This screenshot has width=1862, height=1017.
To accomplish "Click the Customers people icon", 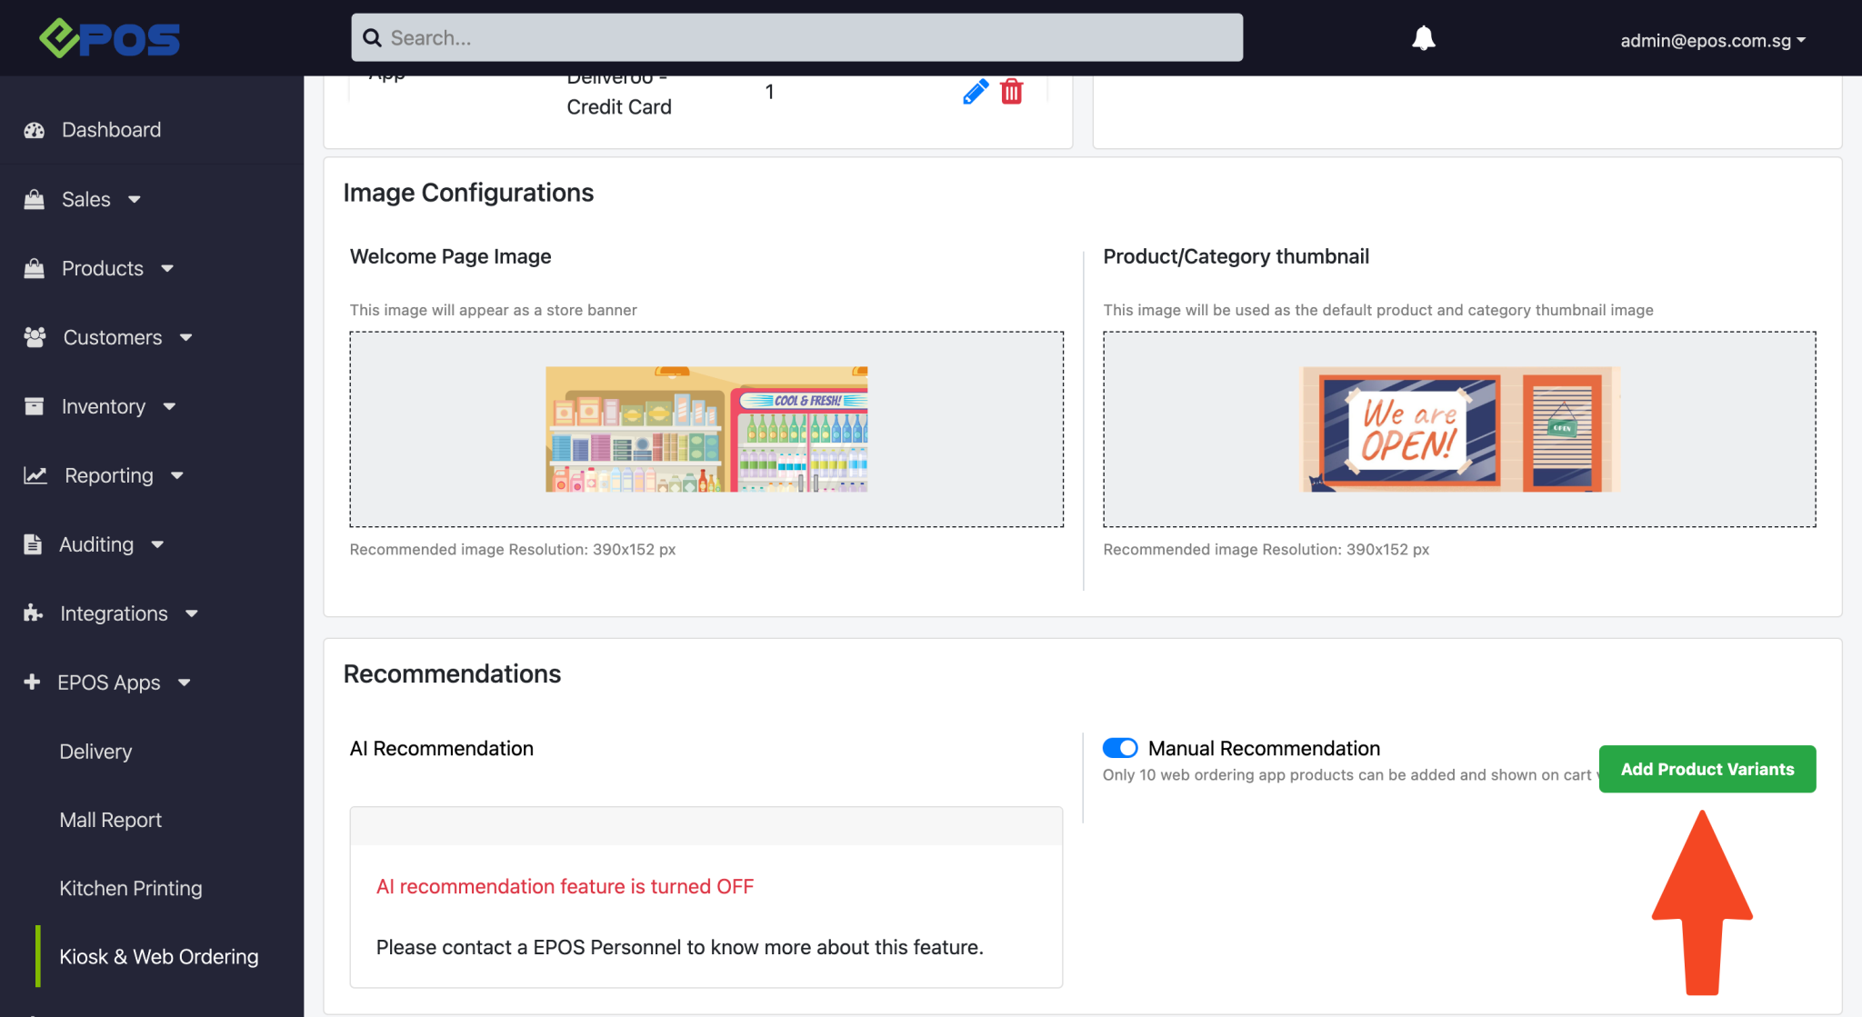I will (x=34, y=337).
